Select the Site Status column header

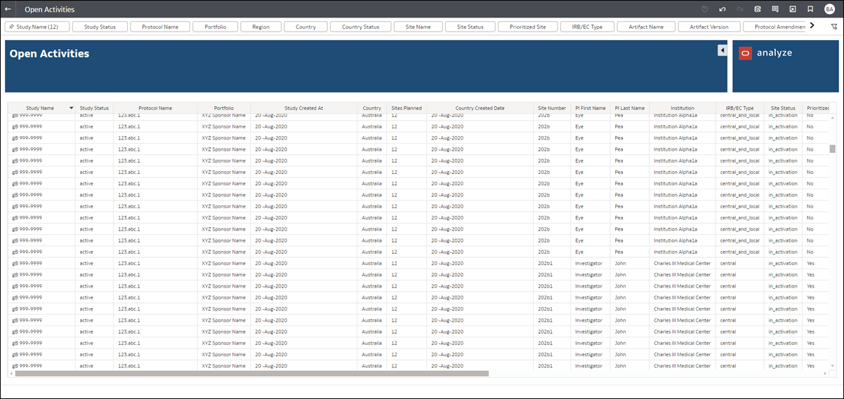[783, 108]
